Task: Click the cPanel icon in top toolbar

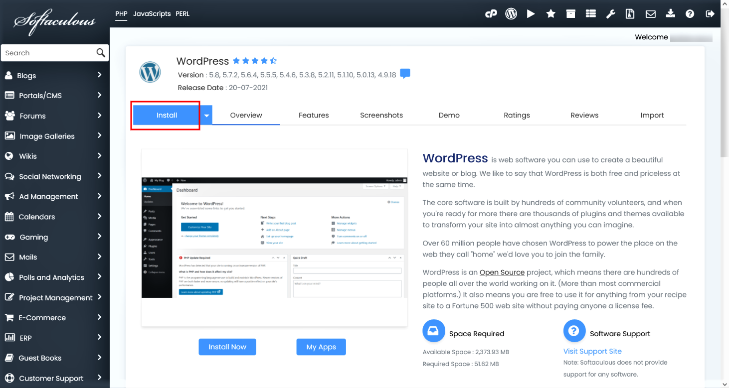Action: click(x=491, y=14)
